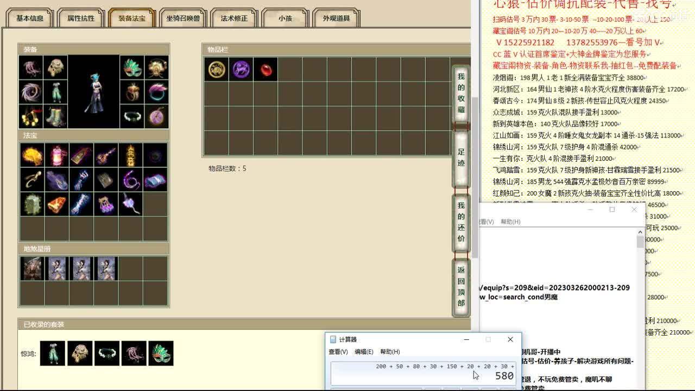Click the line starting with 河北新区：164男仙
The image size is (695, 391).
click(590, 89)
